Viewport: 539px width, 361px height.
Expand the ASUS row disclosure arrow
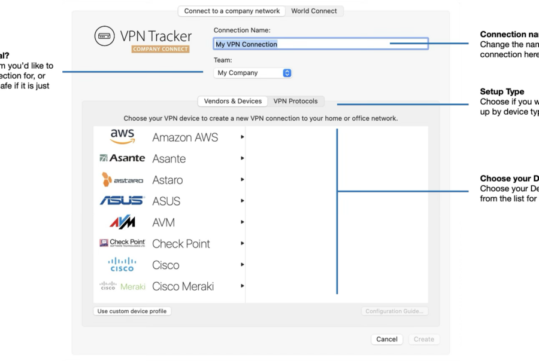pos(243,201)
